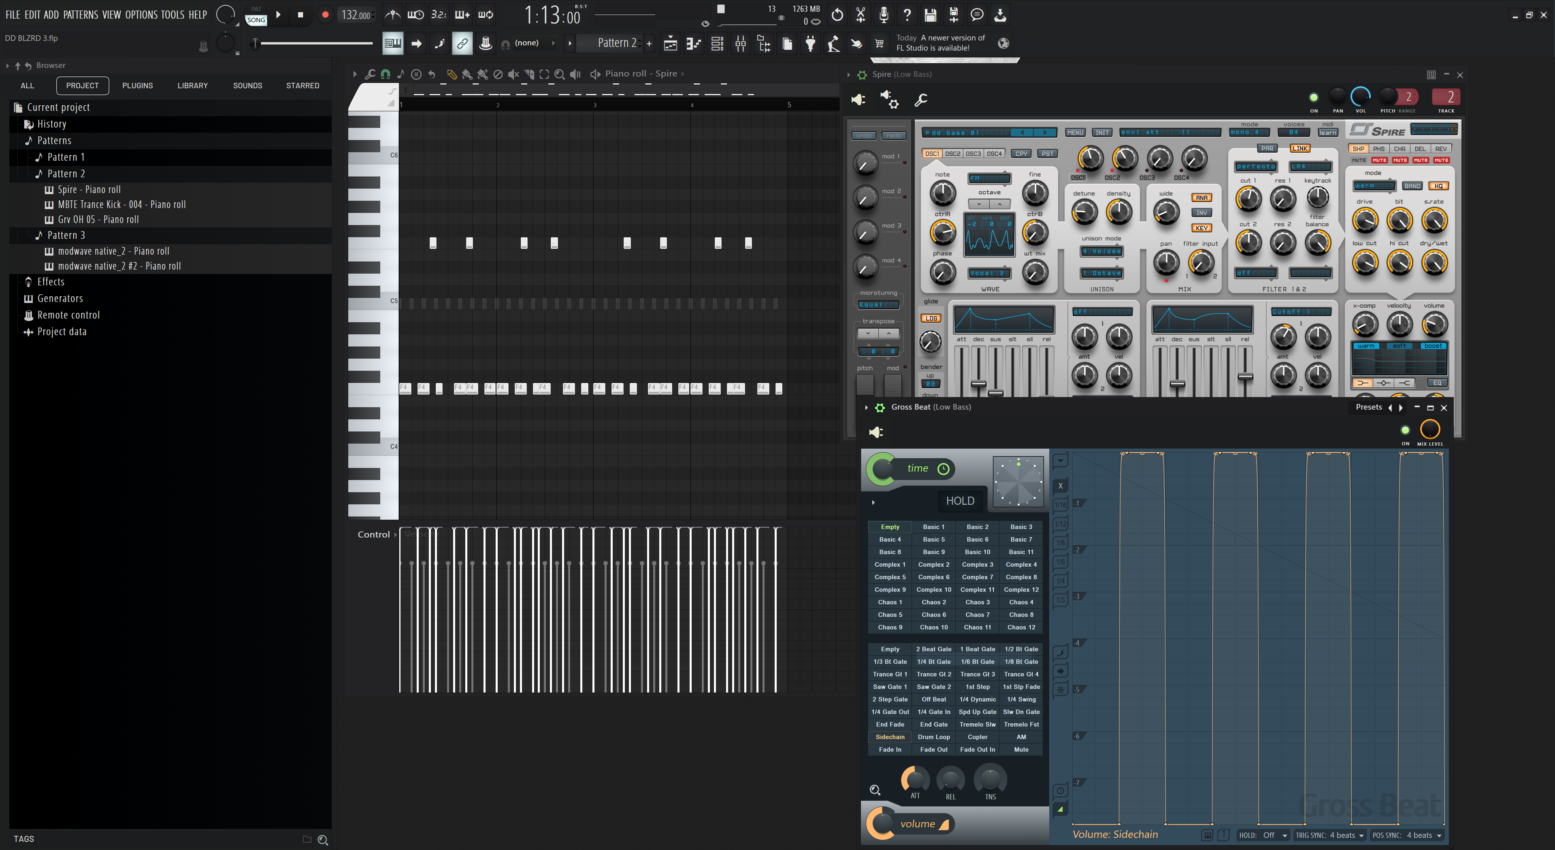This screenshot has height=850, width=1555.
Task: Activate the piano roll snap magnet
Action: coord(385,74)
